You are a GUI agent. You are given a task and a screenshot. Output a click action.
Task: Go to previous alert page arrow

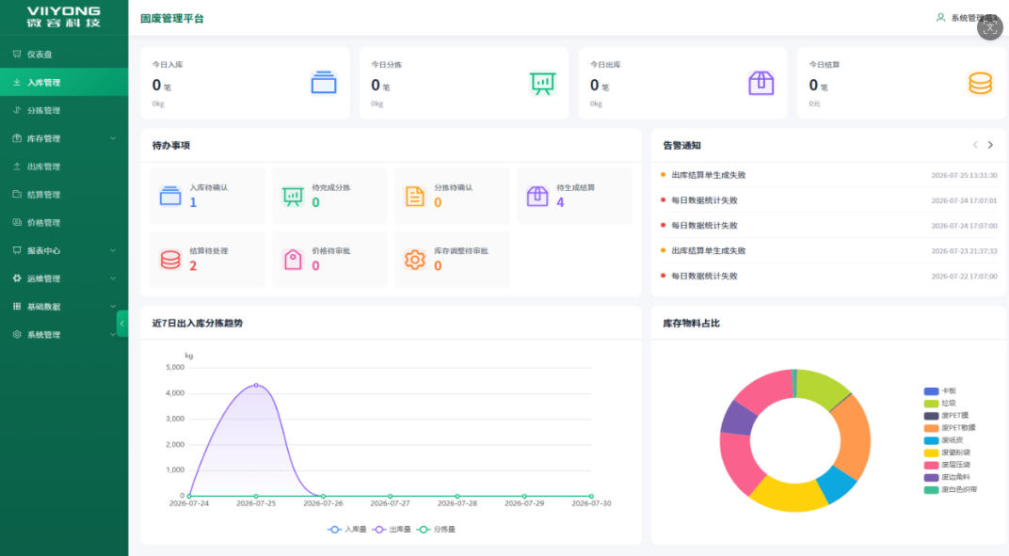975,145
